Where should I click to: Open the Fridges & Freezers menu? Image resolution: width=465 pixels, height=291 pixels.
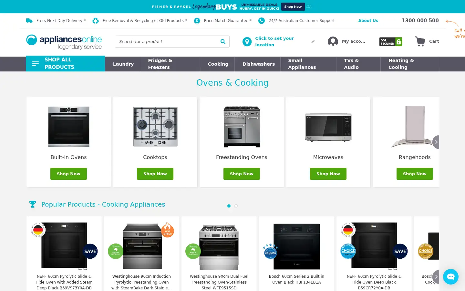(170, 64)
